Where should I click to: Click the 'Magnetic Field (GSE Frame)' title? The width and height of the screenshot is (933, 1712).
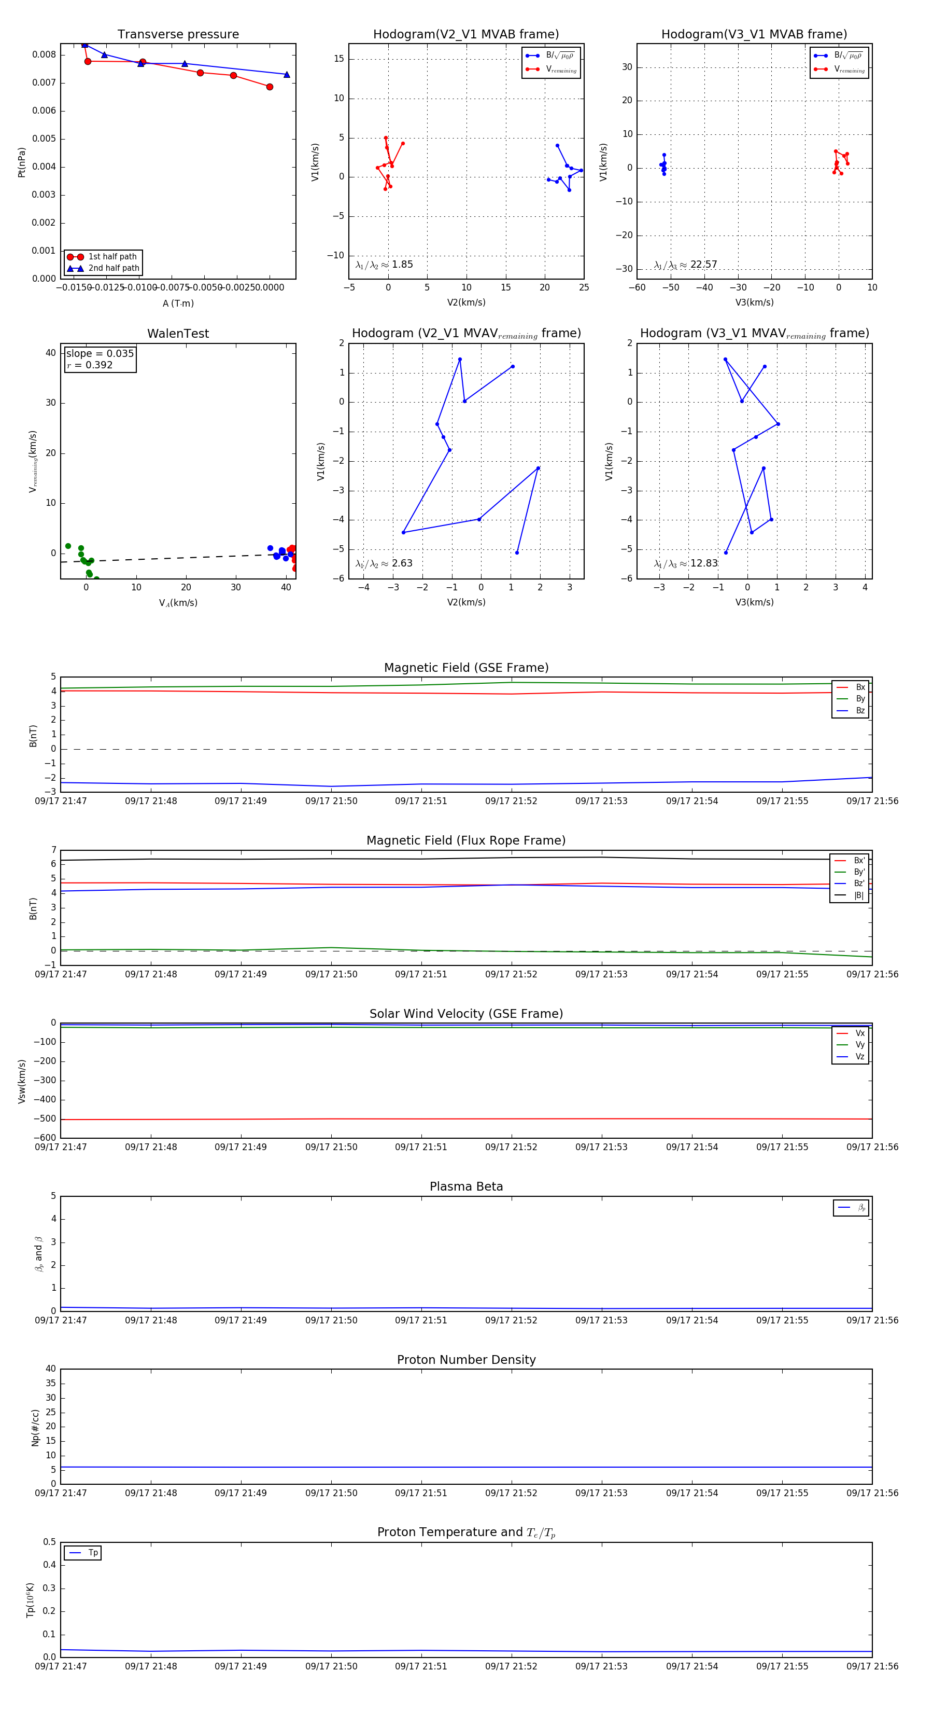[x=466, y=668]
